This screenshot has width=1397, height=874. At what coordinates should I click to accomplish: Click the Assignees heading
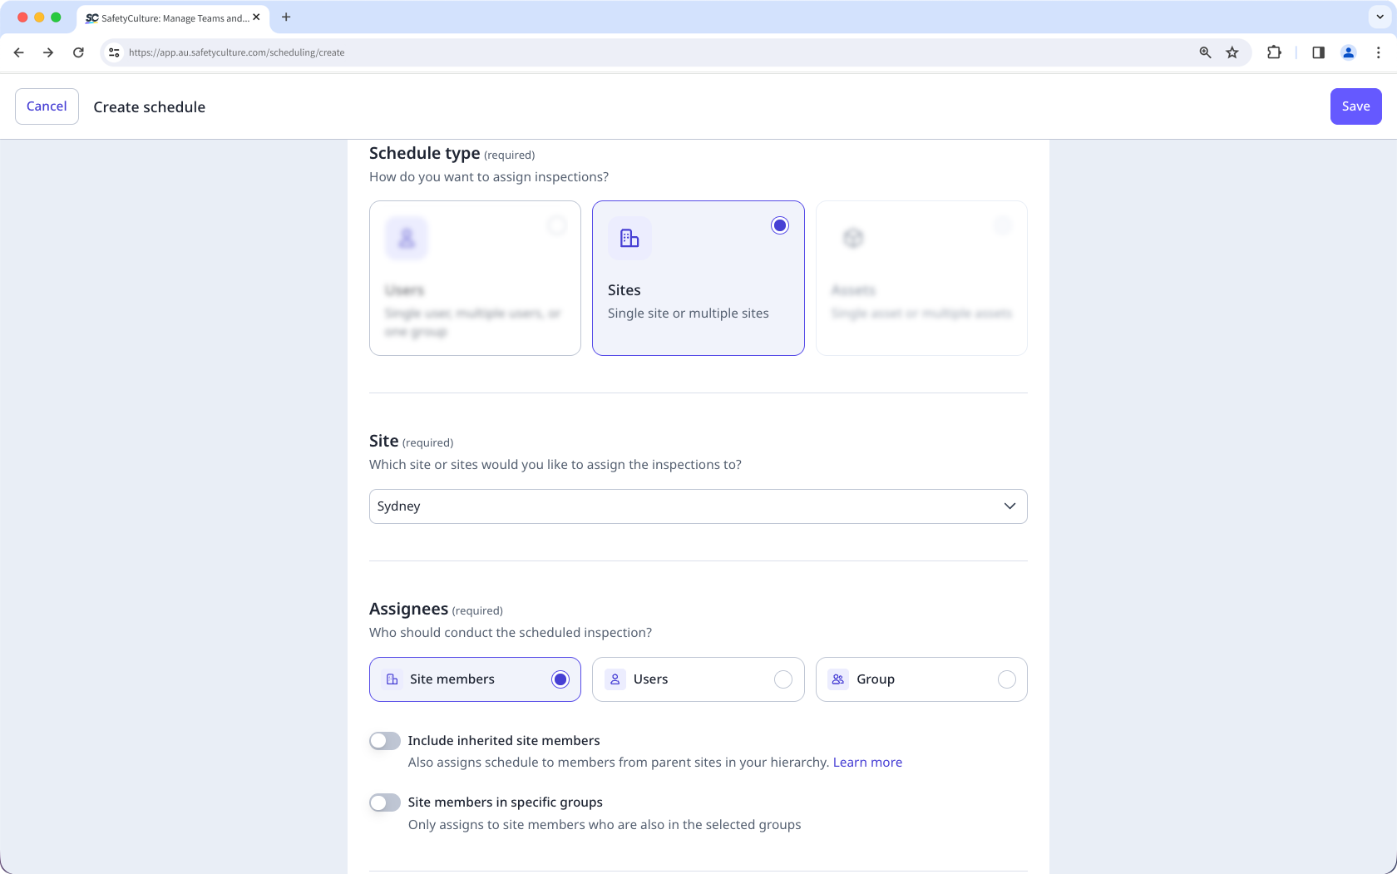pos(408,609)
